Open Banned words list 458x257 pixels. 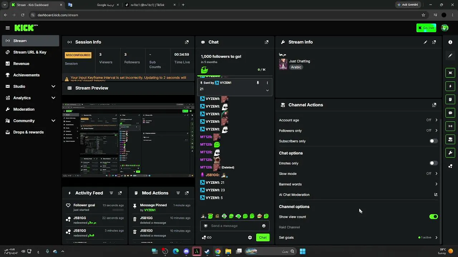tap(358, 184)
